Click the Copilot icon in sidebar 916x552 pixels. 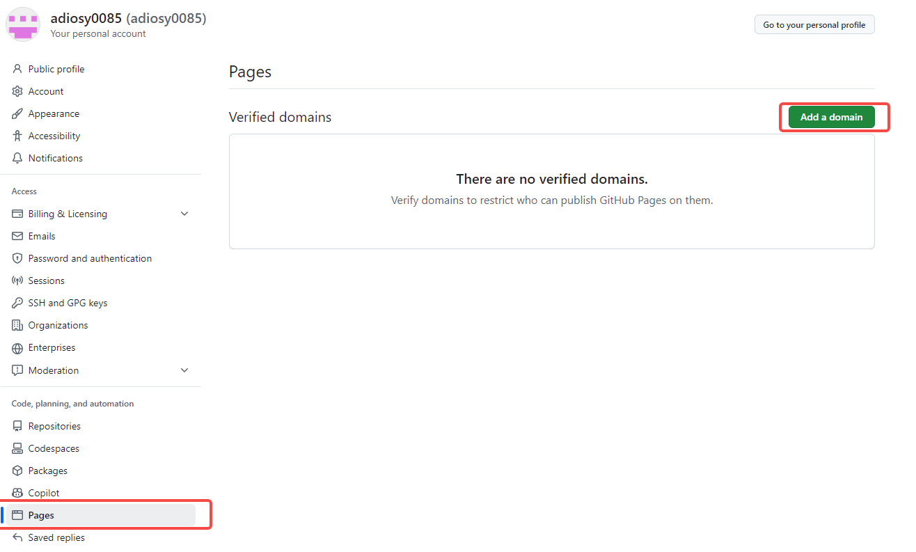[17, 493]
